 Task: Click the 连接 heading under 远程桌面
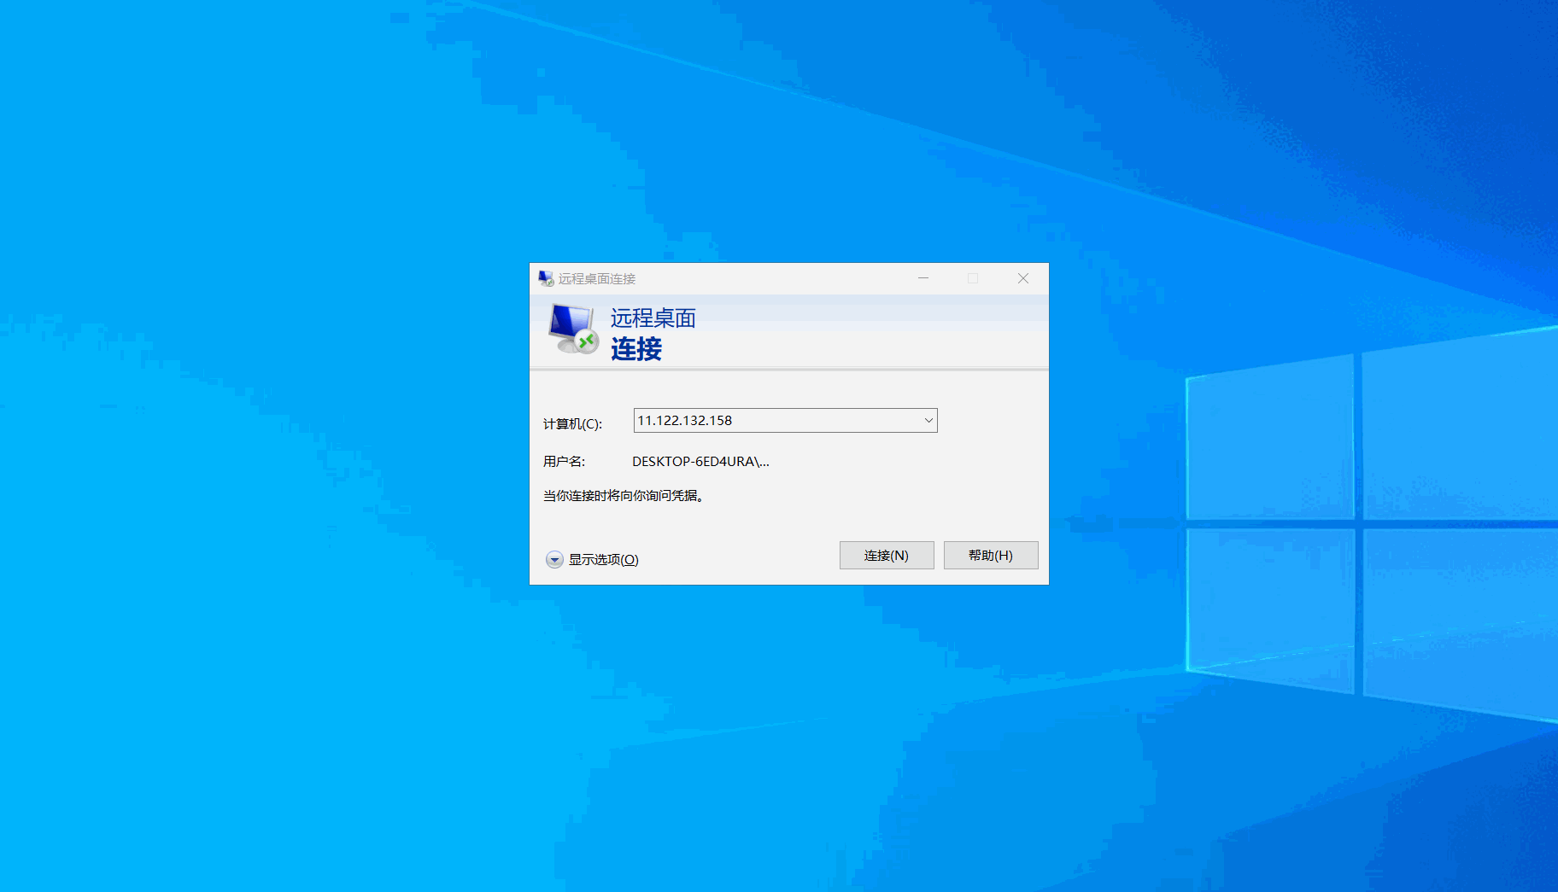(635, 349)
